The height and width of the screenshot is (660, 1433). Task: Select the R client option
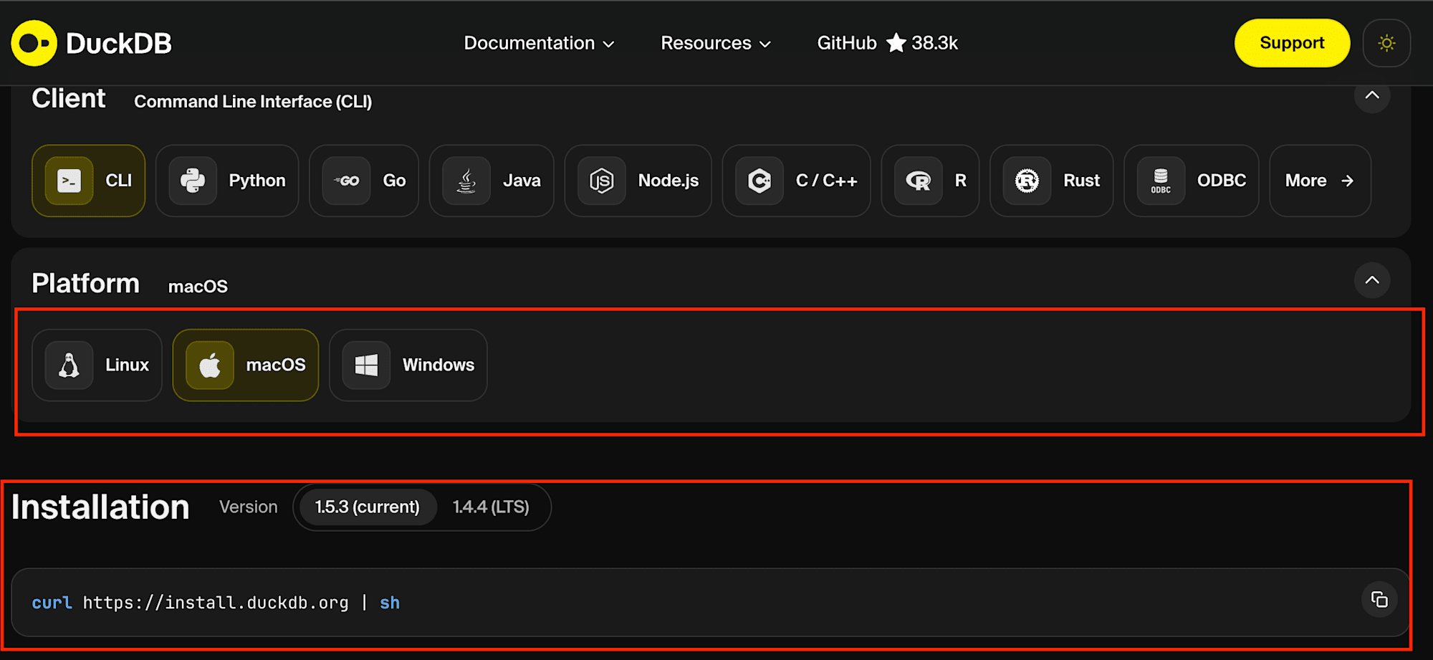930,181
